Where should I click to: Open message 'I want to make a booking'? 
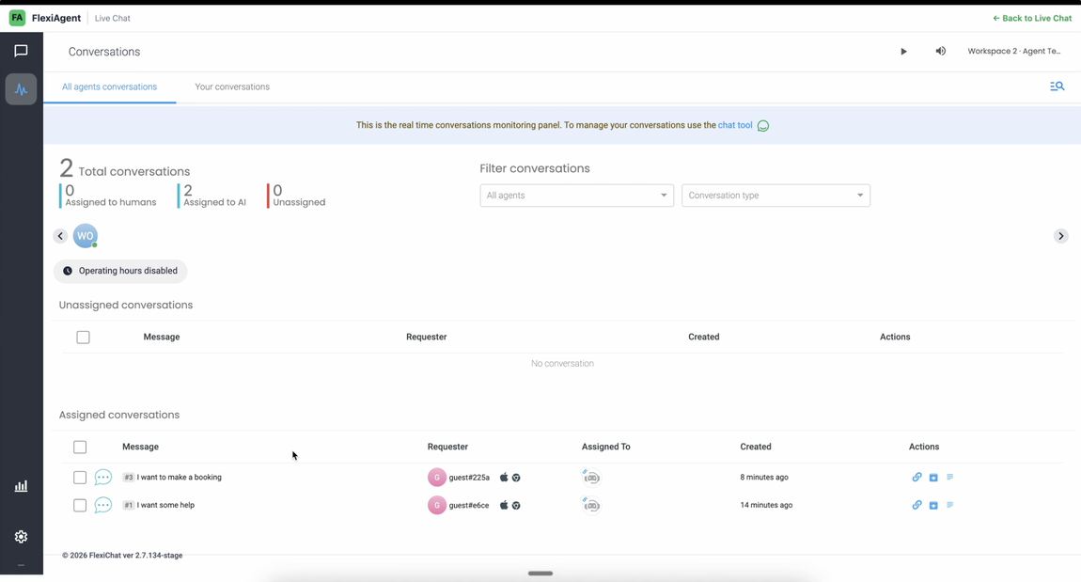click(180, 478)
